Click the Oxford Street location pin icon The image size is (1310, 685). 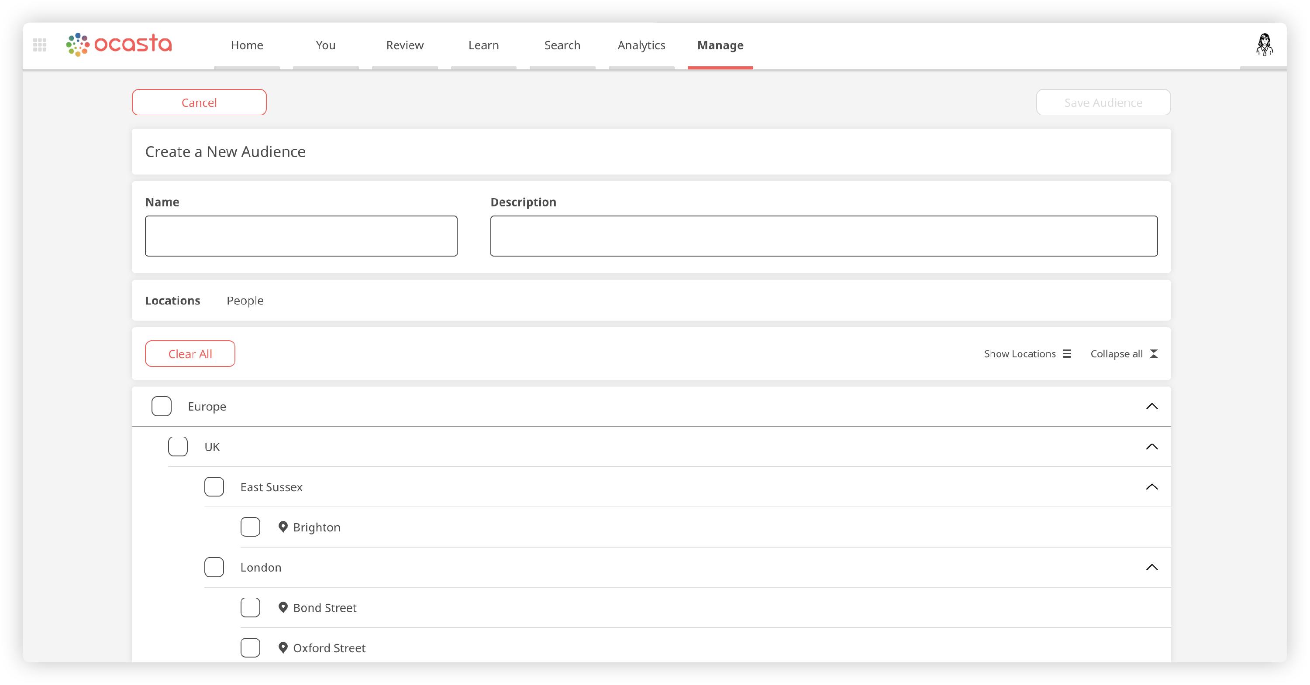[x=283, y=647]
